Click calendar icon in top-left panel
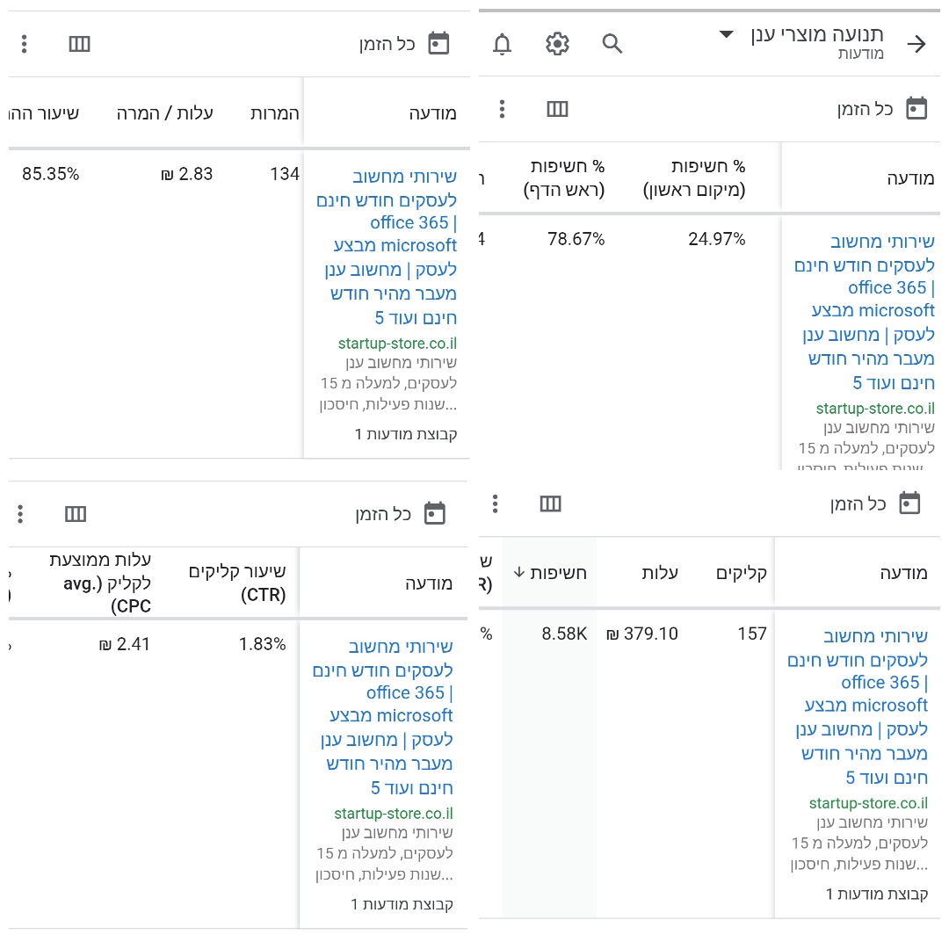This screenshot has width=949, height=949. coord(438,44)
